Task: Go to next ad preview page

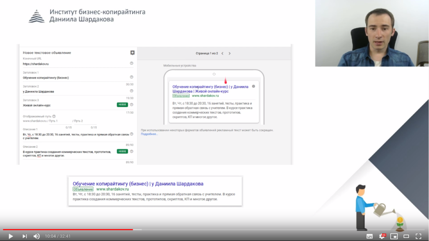Action: (x=230, y=53)
